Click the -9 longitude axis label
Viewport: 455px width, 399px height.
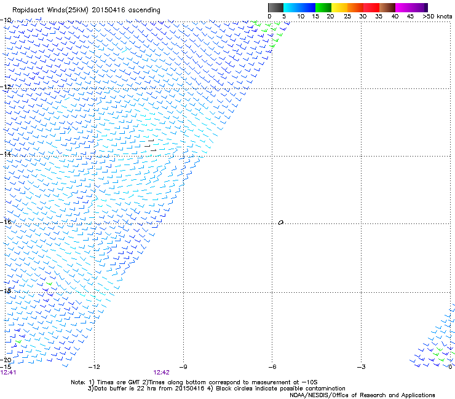coord(183,367)
